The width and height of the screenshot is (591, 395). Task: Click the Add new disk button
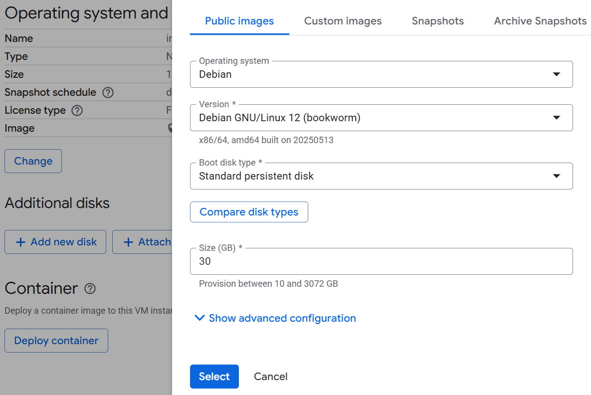click(x=55, y=242)
